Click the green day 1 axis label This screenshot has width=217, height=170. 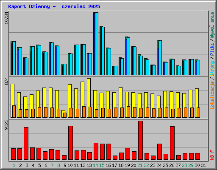point(14,165)
